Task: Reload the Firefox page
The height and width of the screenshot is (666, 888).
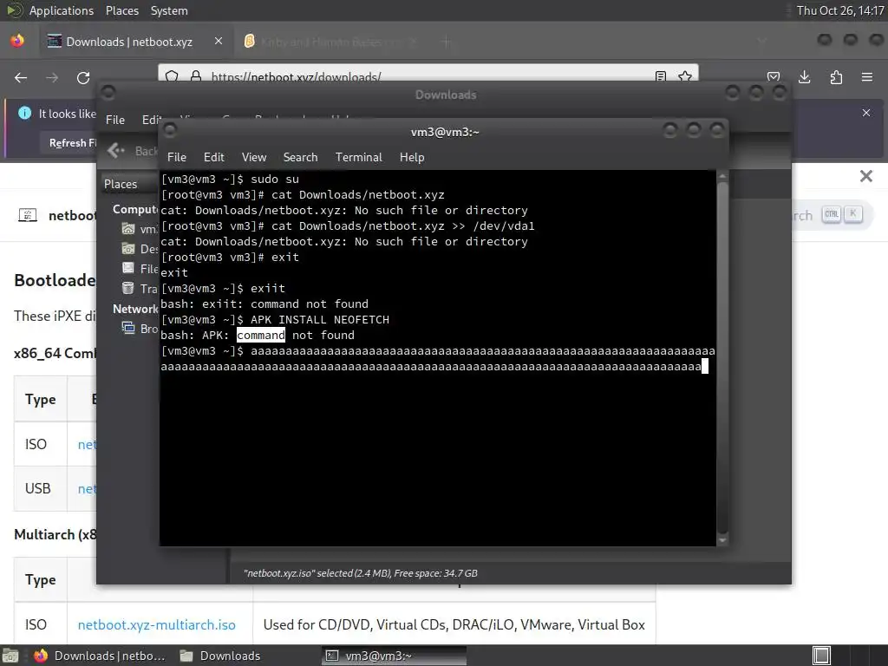Action: (x=83, y=77)
